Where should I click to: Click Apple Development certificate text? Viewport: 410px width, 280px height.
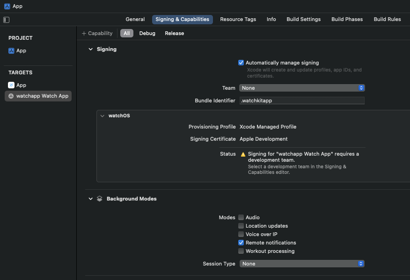click(264, 139)
